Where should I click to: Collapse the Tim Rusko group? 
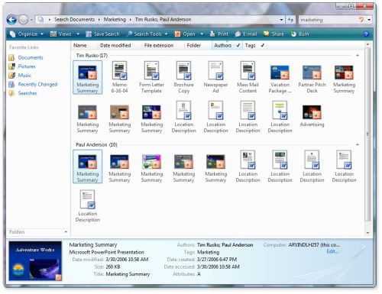pyautogui.click(x=358, y=55)
